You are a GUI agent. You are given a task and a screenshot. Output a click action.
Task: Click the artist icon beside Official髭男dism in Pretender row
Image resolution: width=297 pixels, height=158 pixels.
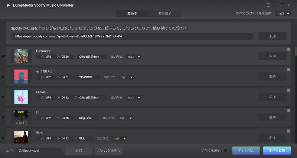pos(76,57)
